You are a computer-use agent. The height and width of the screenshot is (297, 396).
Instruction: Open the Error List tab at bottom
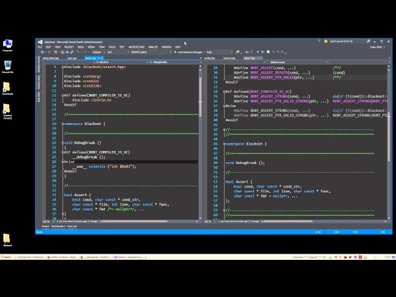[72, 226]
